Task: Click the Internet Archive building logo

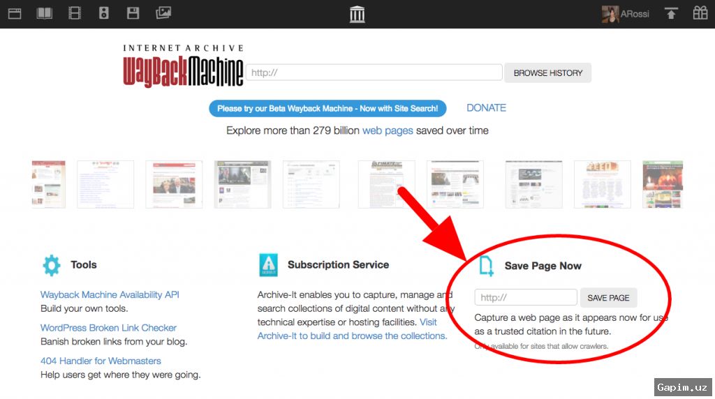Action: click(357, 14)
